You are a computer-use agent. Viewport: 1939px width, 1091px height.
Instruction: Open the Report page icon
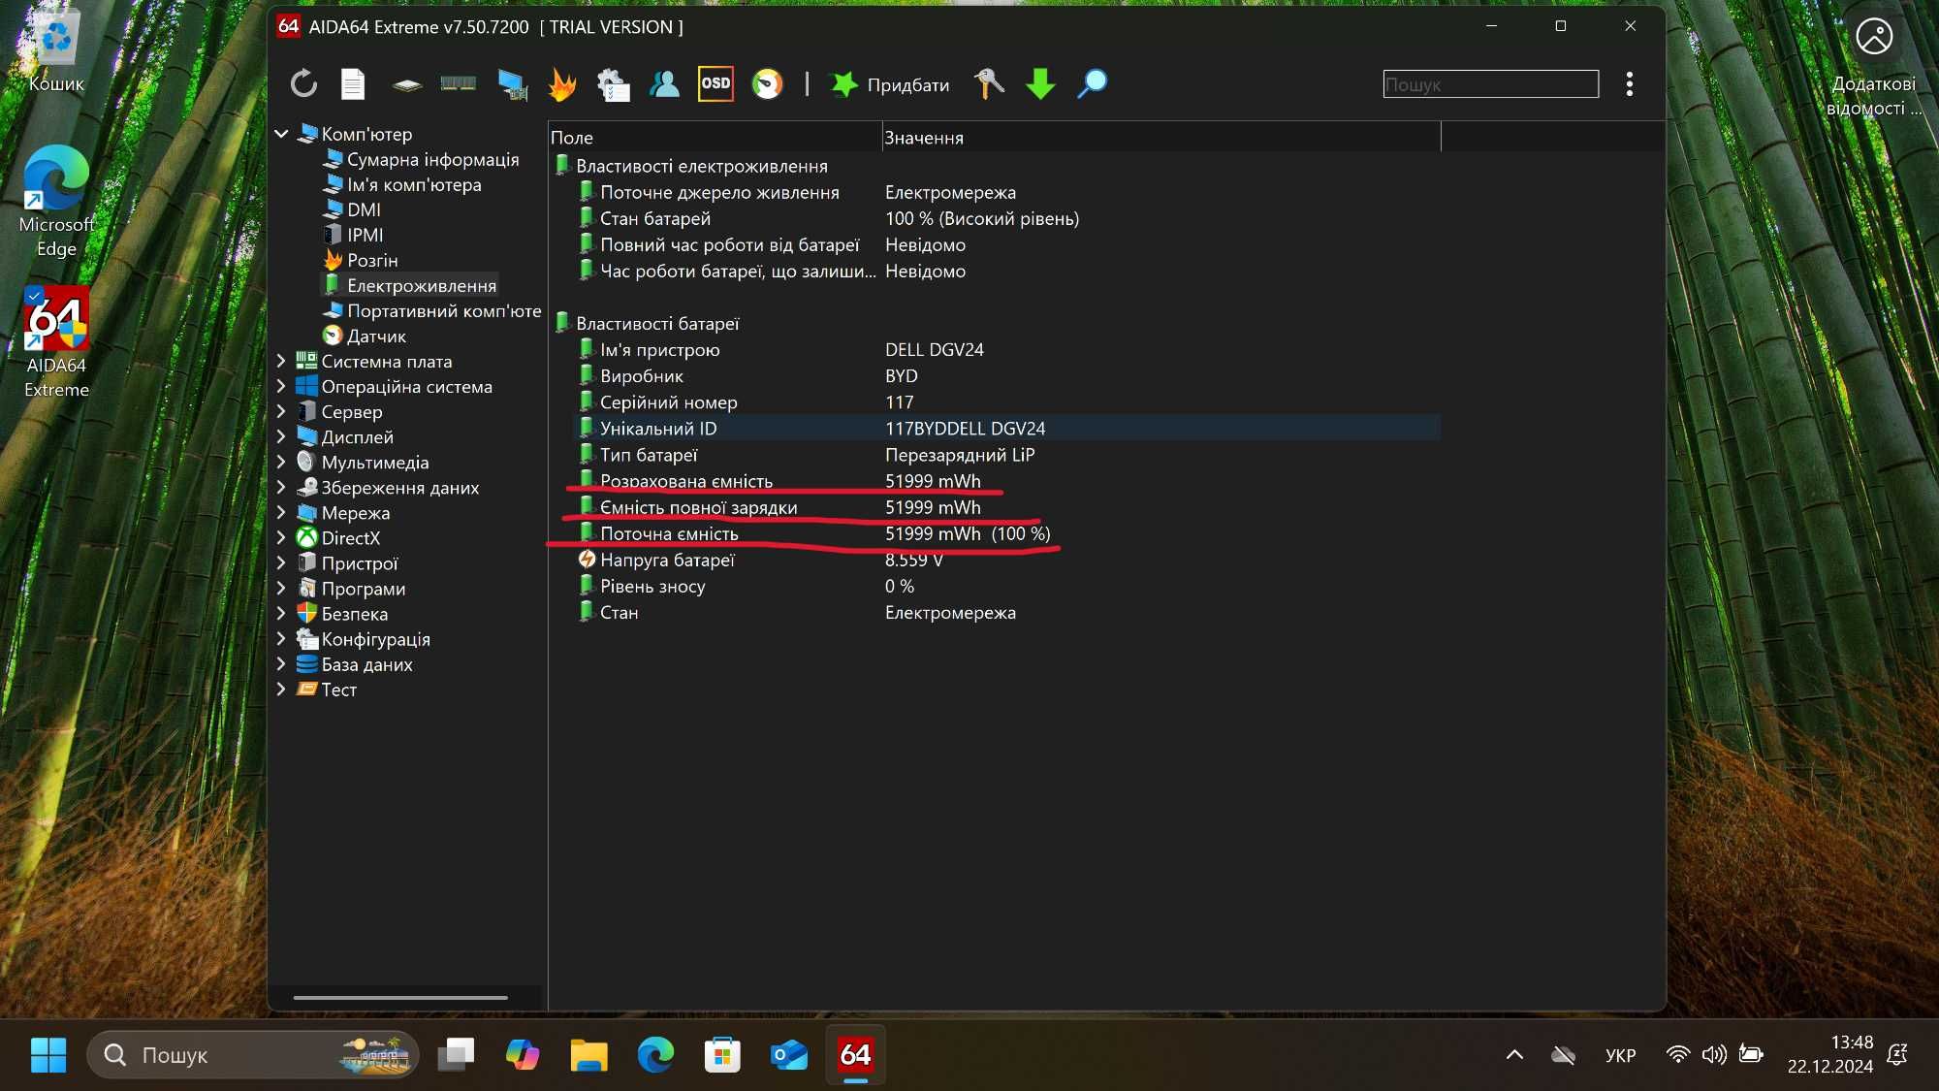[353, 84]
